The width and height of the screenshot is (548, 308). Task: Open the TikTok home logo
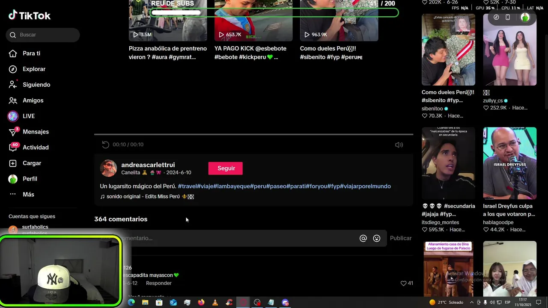[30, 15]
